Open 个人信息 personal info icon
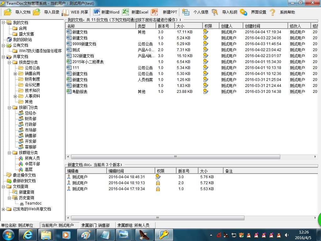 pyautogui.click(x=186, y=12)
